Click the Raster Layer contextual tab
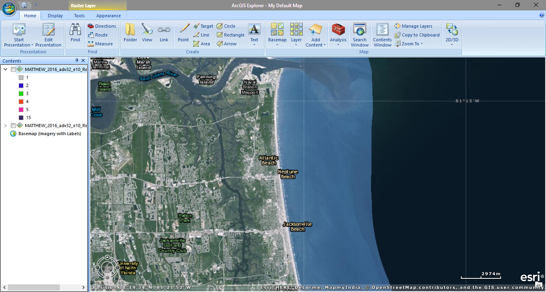This screenshot has width=546, height=292. [x=98, y=6]
